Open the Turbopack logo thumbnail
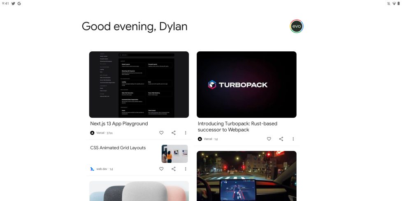Viewport: 411px width, 201px height. coord(246,85)
